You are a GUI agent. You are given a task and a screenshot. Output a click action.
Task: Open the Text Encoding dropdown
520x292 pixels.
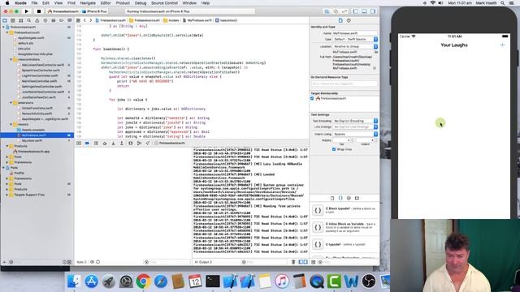(355, 121)
